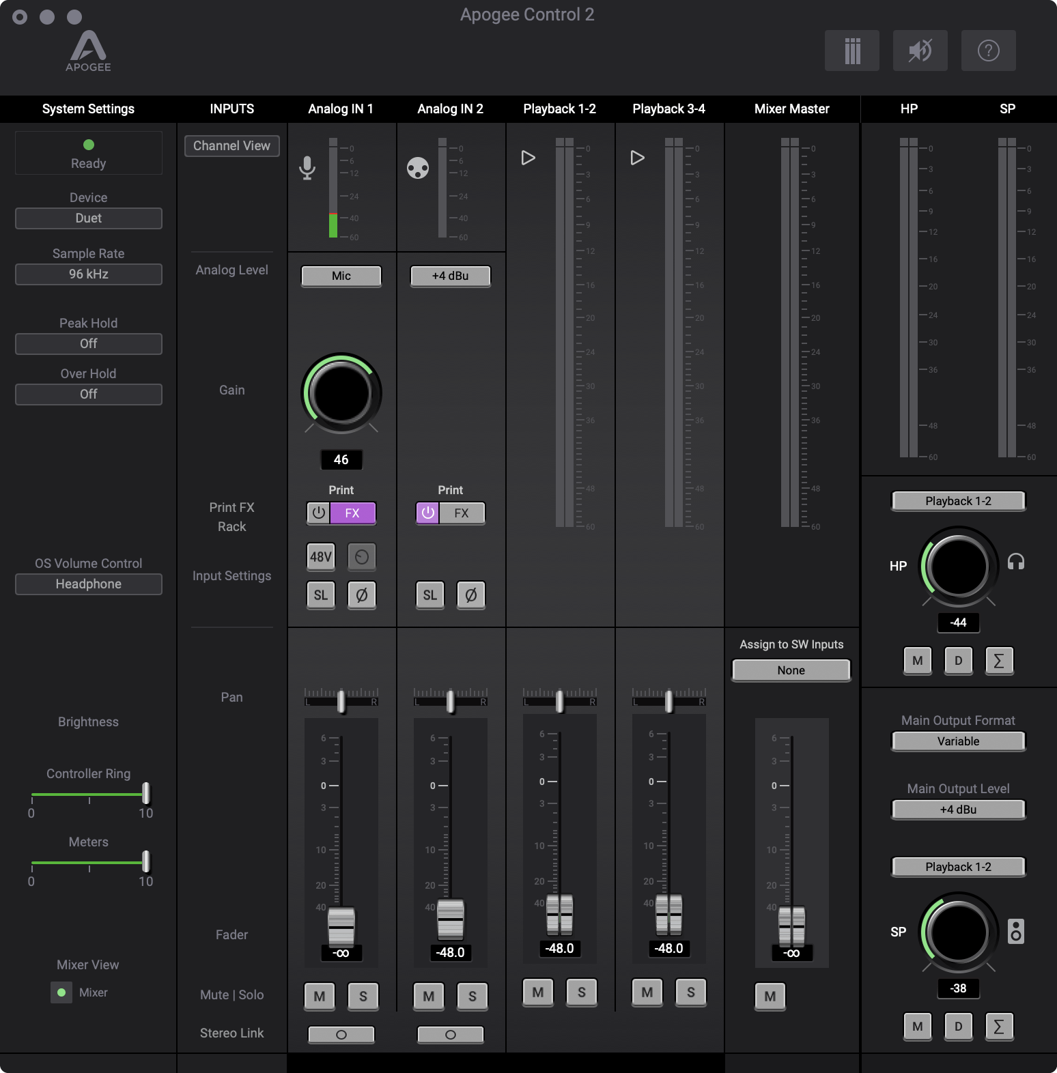The width and height of the screenshot is (1057, 1073).
Task: Toggle Soft Limit SL on Analog IN 1
Action: pyautogui.click(x=321, y=595)
